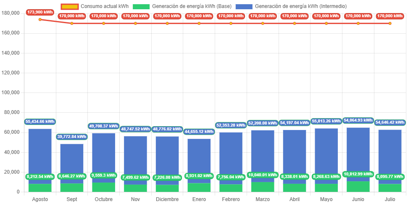Select the green Base bar for Octubre

coord(103,187)
